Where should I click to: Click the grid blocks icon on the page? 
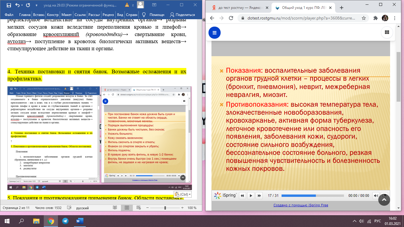pos(387,33)
